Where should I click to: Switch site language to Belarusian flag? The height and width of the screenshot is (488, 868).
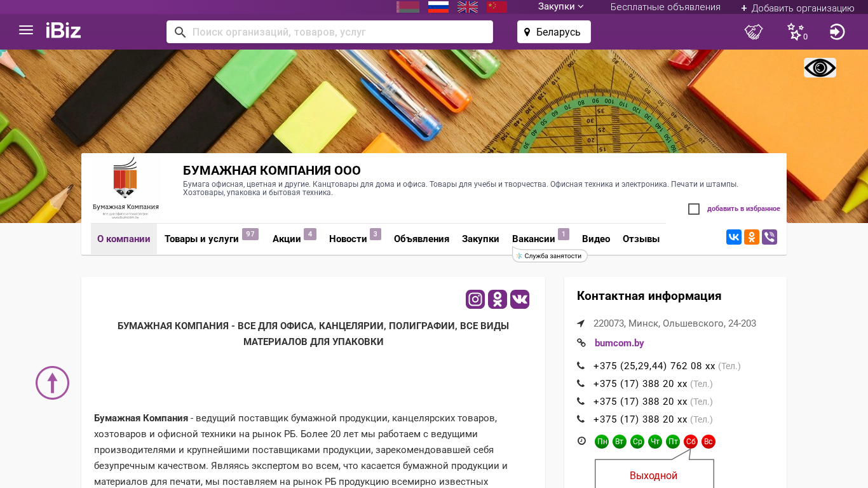click(408, 7)
